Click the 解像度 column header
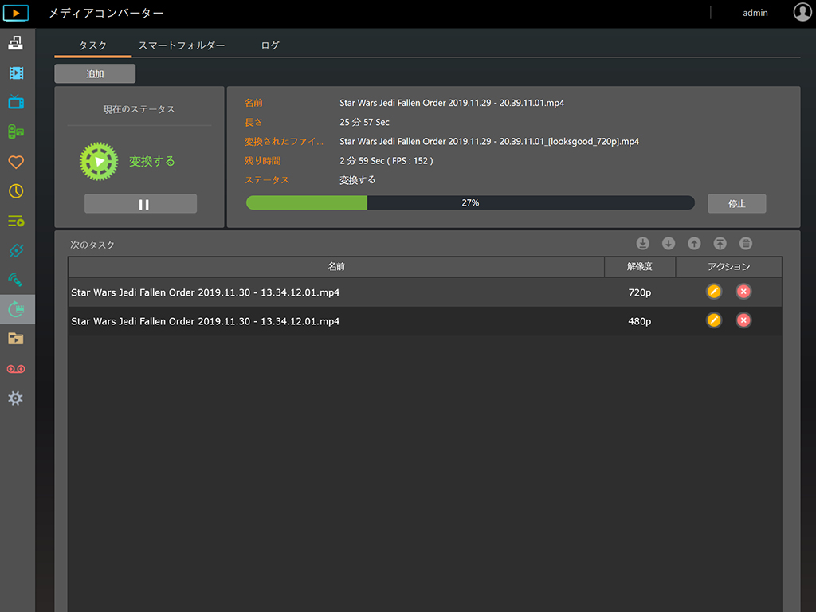 tap(640, 266)
